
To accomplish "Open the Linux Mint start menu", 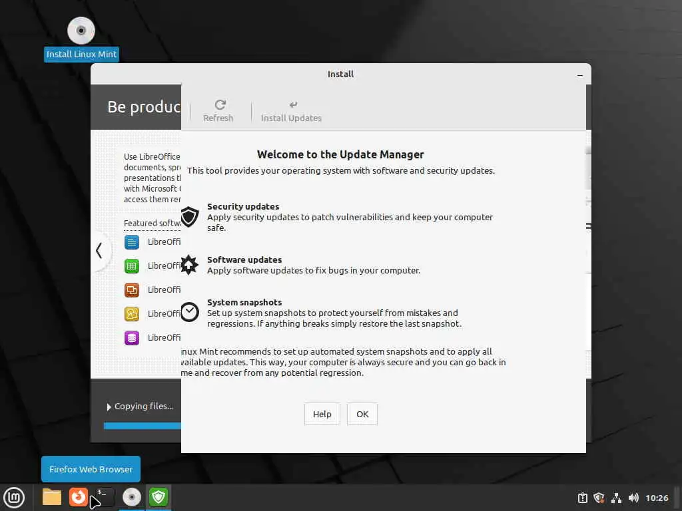I will [x=15, y=498].
